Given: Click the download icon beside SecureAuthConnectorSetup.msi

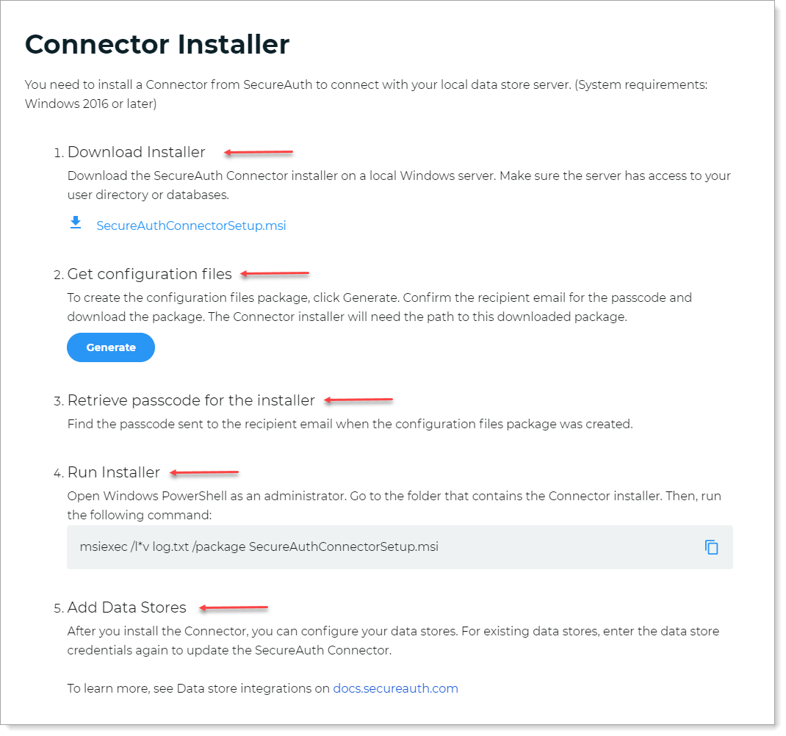Looking at the screenshot, I should pos(75,223).
